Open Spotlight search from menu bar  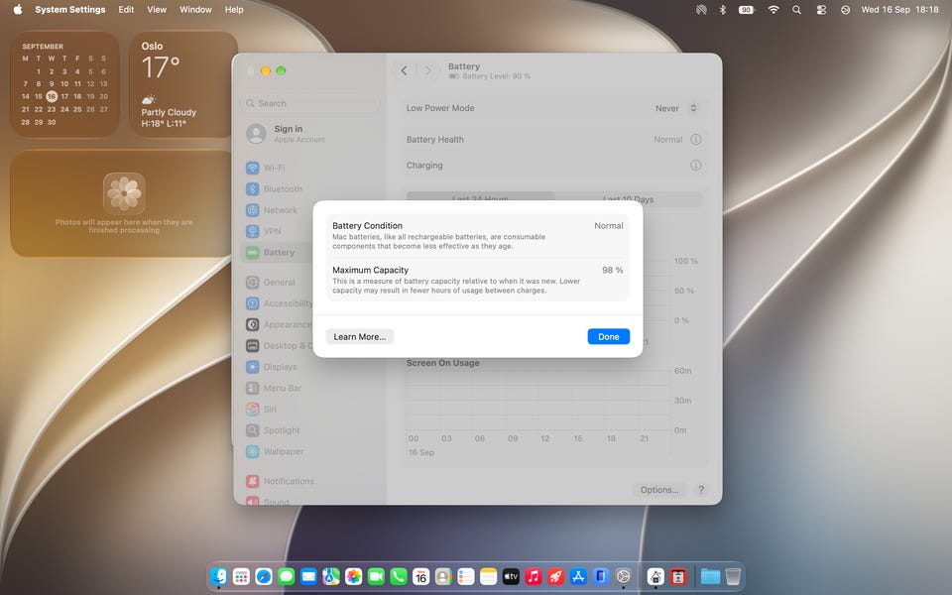(x=796, y=10)
